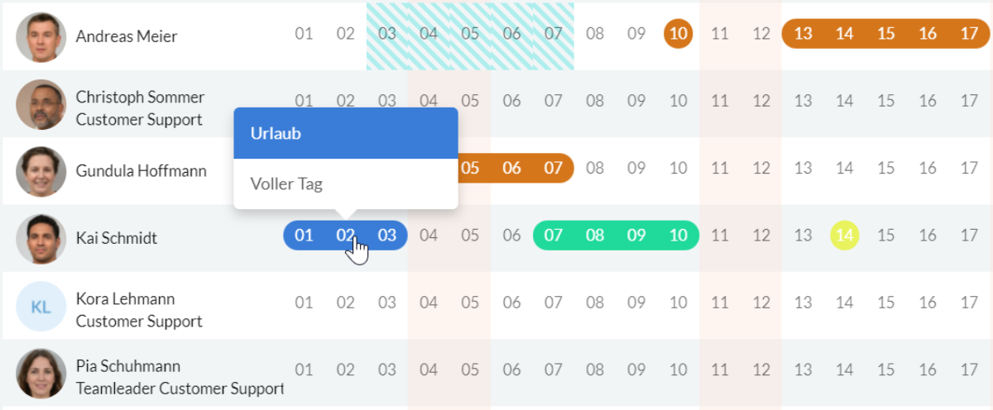Click day 13 in Pia Schuhmann's row
Image resolution: width=993 pixels, height=410 pixels.
coord(803,369)
